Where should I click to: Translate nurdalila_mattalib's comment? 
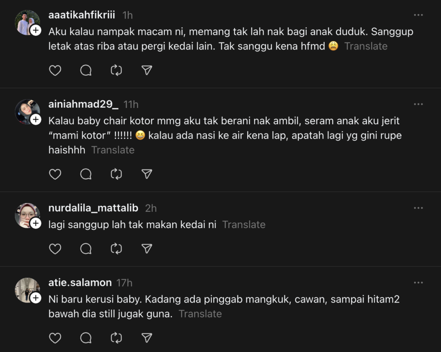(244, 225)
